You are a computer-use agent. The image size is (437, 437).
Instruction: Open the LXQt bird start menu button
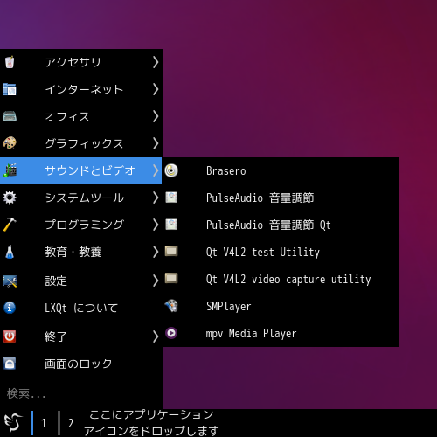tap(13, 423)
